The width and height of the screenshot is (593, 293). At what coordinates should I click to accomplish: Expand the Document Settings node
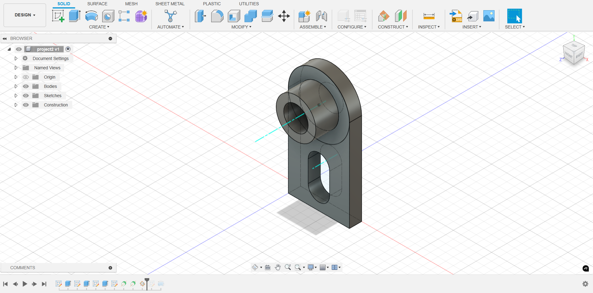[16, 58]
